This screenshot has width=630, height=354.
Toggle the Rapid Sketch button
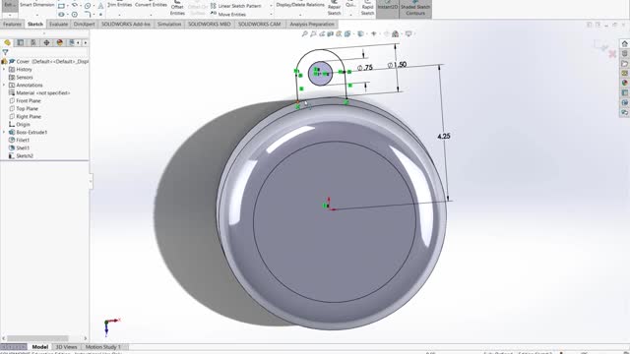pos(367,8)
